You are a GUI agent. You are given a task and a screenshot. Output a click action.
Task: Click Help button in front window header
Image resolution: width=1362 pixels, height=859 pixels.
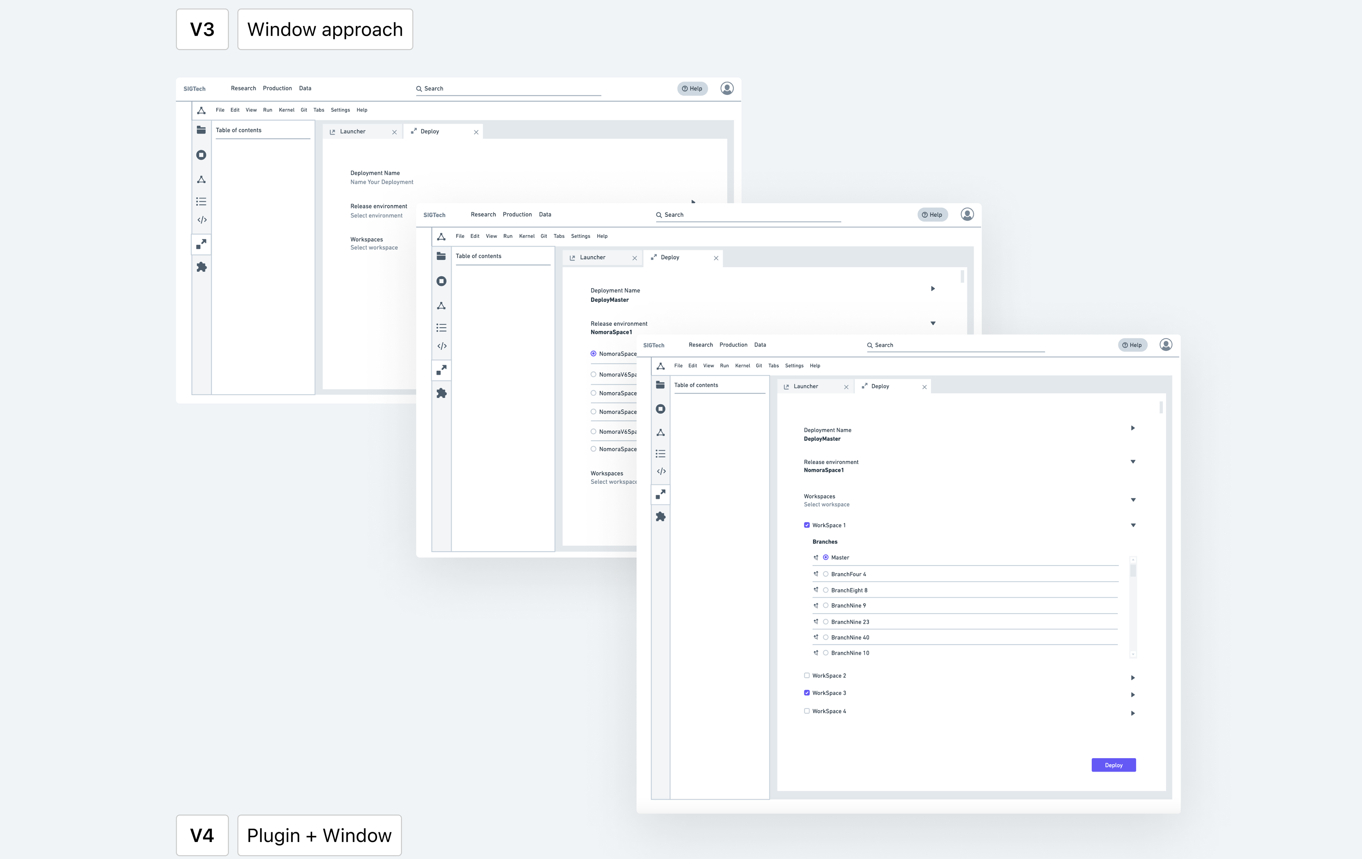(1133, 345)
